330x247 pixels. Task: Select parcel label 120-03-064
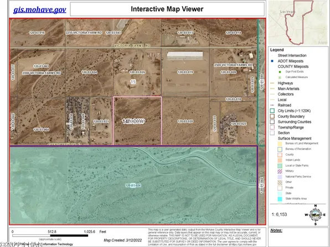pyautogui.click(x=41, y=130)
